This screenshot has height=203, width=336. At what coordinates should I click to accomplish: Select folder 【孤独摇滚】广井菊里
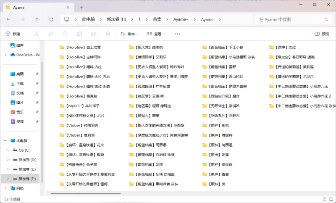pyautogui.click(x=150, y=87)
